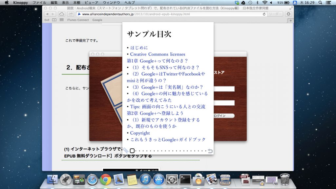The image size is (336, 189).
Task: Open 第2章 Google+へ登録しよう
Action: (155, 113)
